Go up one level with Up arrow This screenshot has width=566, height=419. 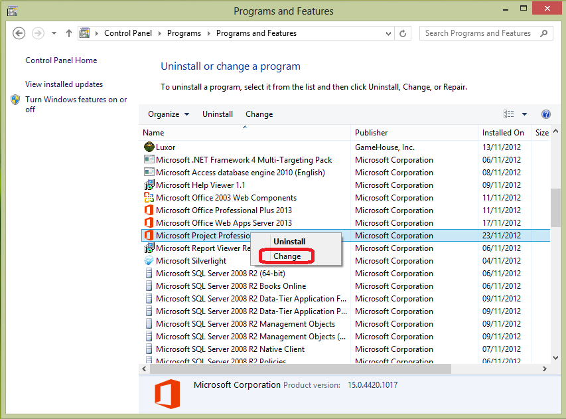[x=68, y=33]
